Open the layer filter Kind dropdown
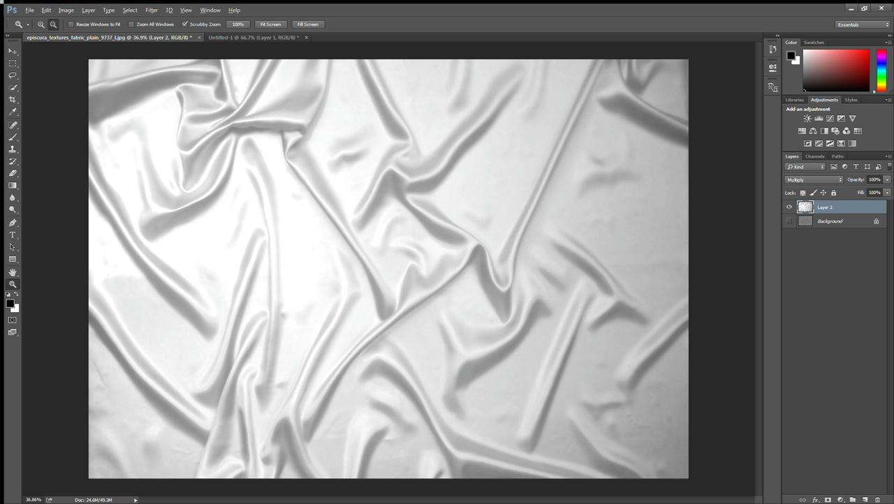 click(x=805, y=167)
